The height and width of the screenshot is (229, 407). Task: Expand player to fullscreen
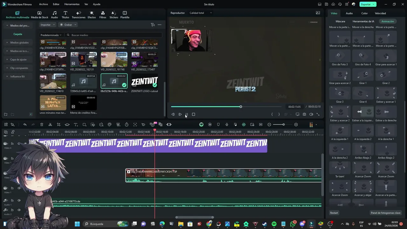[318, 114]
